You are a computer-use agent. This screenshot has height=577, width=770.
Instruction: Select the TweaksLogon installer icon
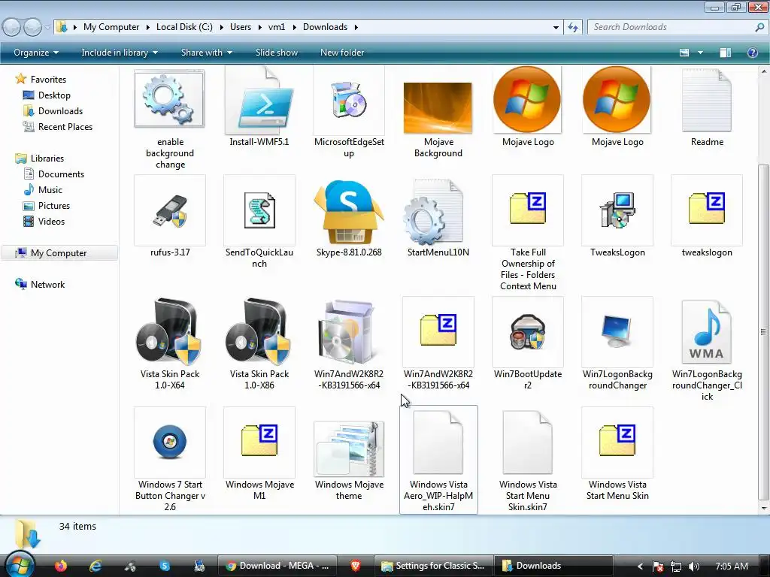pos(617,210)
